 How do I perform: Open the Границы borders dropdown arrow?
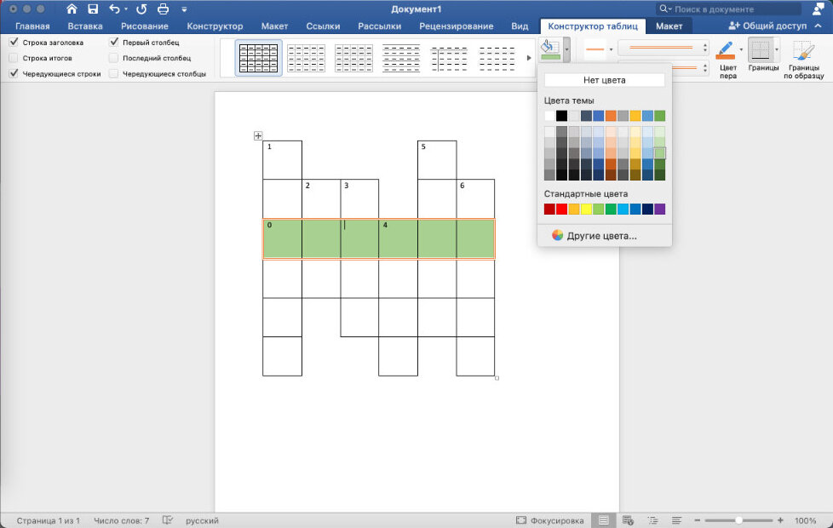(776, 49)
